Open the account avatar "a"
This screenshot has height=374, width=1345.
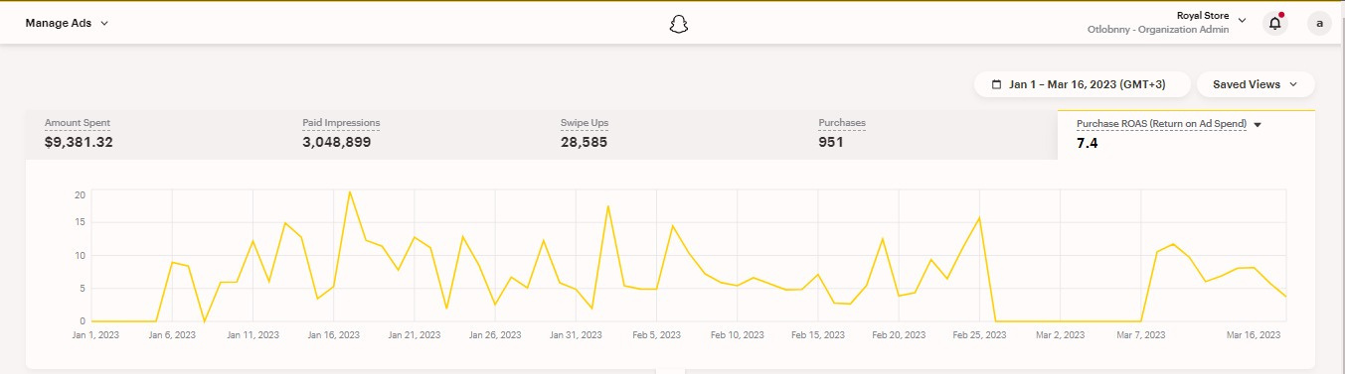1319,23
